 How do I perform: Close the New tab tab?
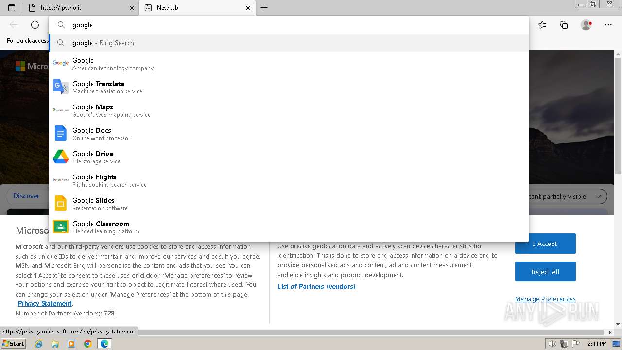click(x=248, y=8)
